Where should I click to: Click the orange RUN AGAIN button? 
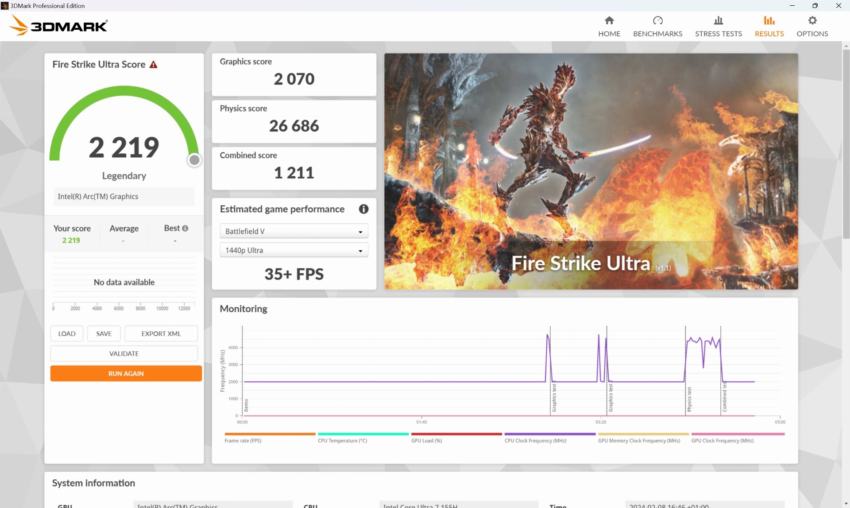pyautogui.click(x=126, y=373)
